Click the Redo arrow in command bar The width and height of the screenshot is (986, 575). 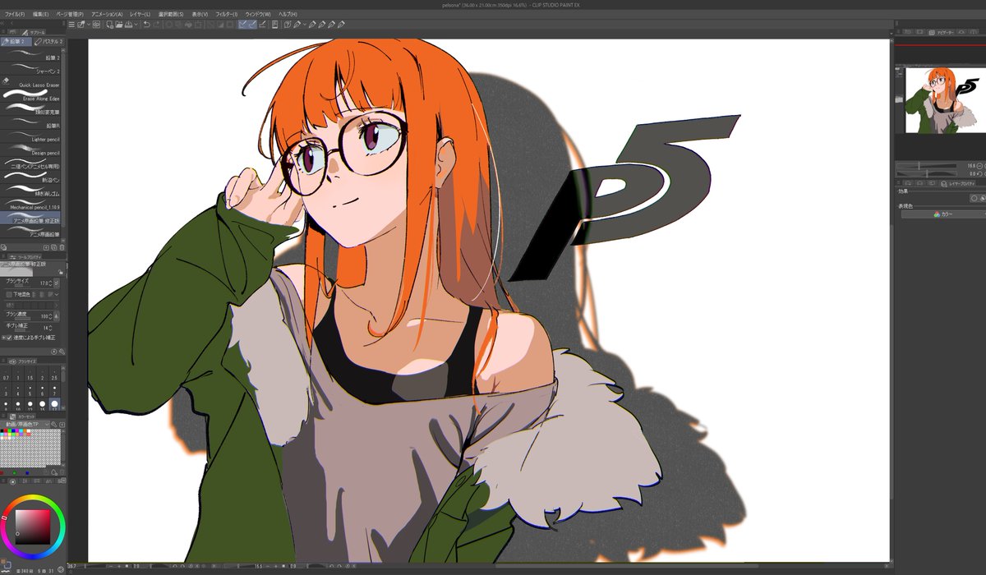tap(156, 25)
